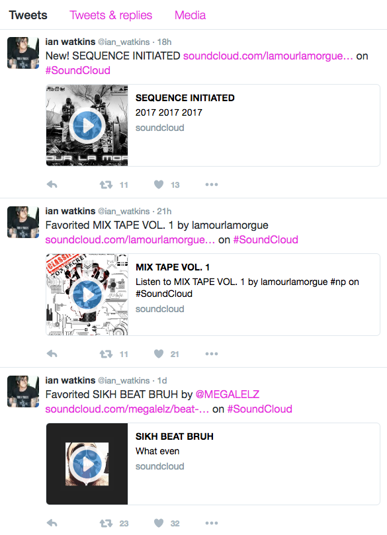Reply to the SEQUENCE INITIATED tweet

pyautogui.click(x=52, y=185)
